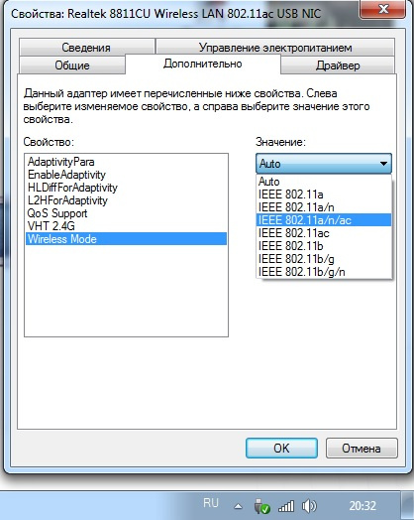Confirm settings with the OK button
Viewport: 414px width, 520px height.
coord(281,449)
